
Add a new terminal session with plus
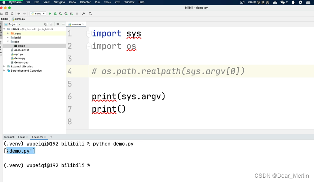(51, 137)
